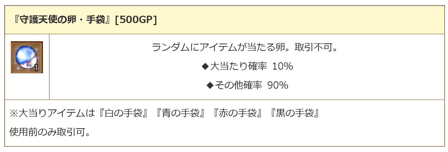The width and height of the screenshot is (448, 152).
Task: Click the 大当りアイテムは text
Action: point(56,113)
